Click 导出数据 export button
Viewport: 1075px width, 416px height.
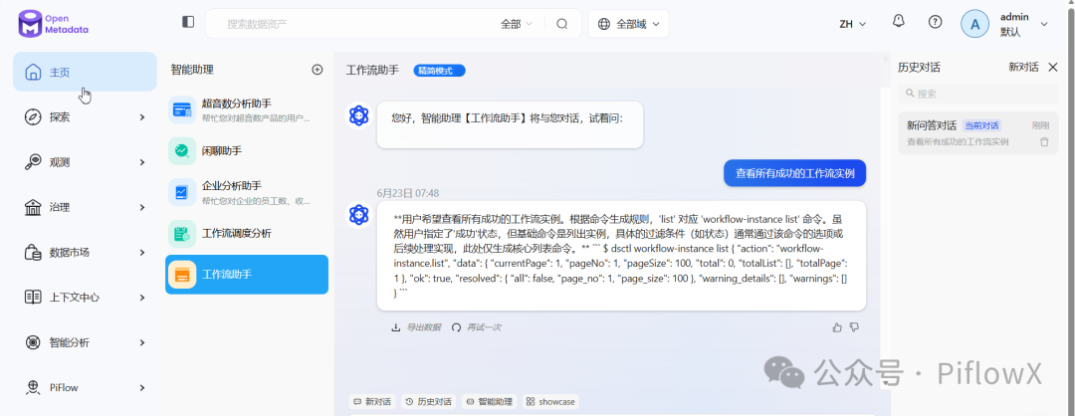pyautogui.click(x=416, y=327)
